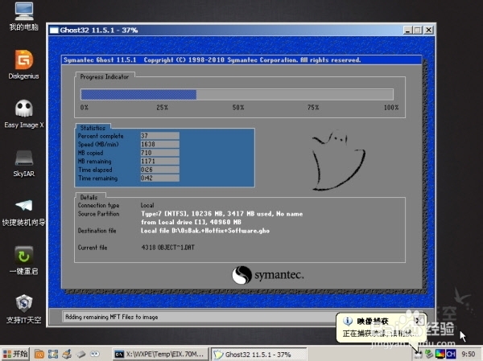Image resolution: width=483 pixels, height=361 pixels.
Task: Click the Connection type Local value
Action: tap(147, 205)
